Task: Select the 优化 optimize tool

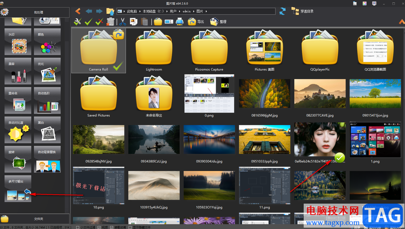Action: coord(47,71)
